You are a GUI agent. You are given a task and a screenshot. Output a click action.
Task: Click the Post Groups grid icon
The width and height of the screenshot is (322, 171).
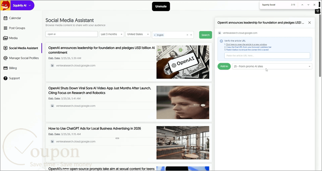coord(6,28)
